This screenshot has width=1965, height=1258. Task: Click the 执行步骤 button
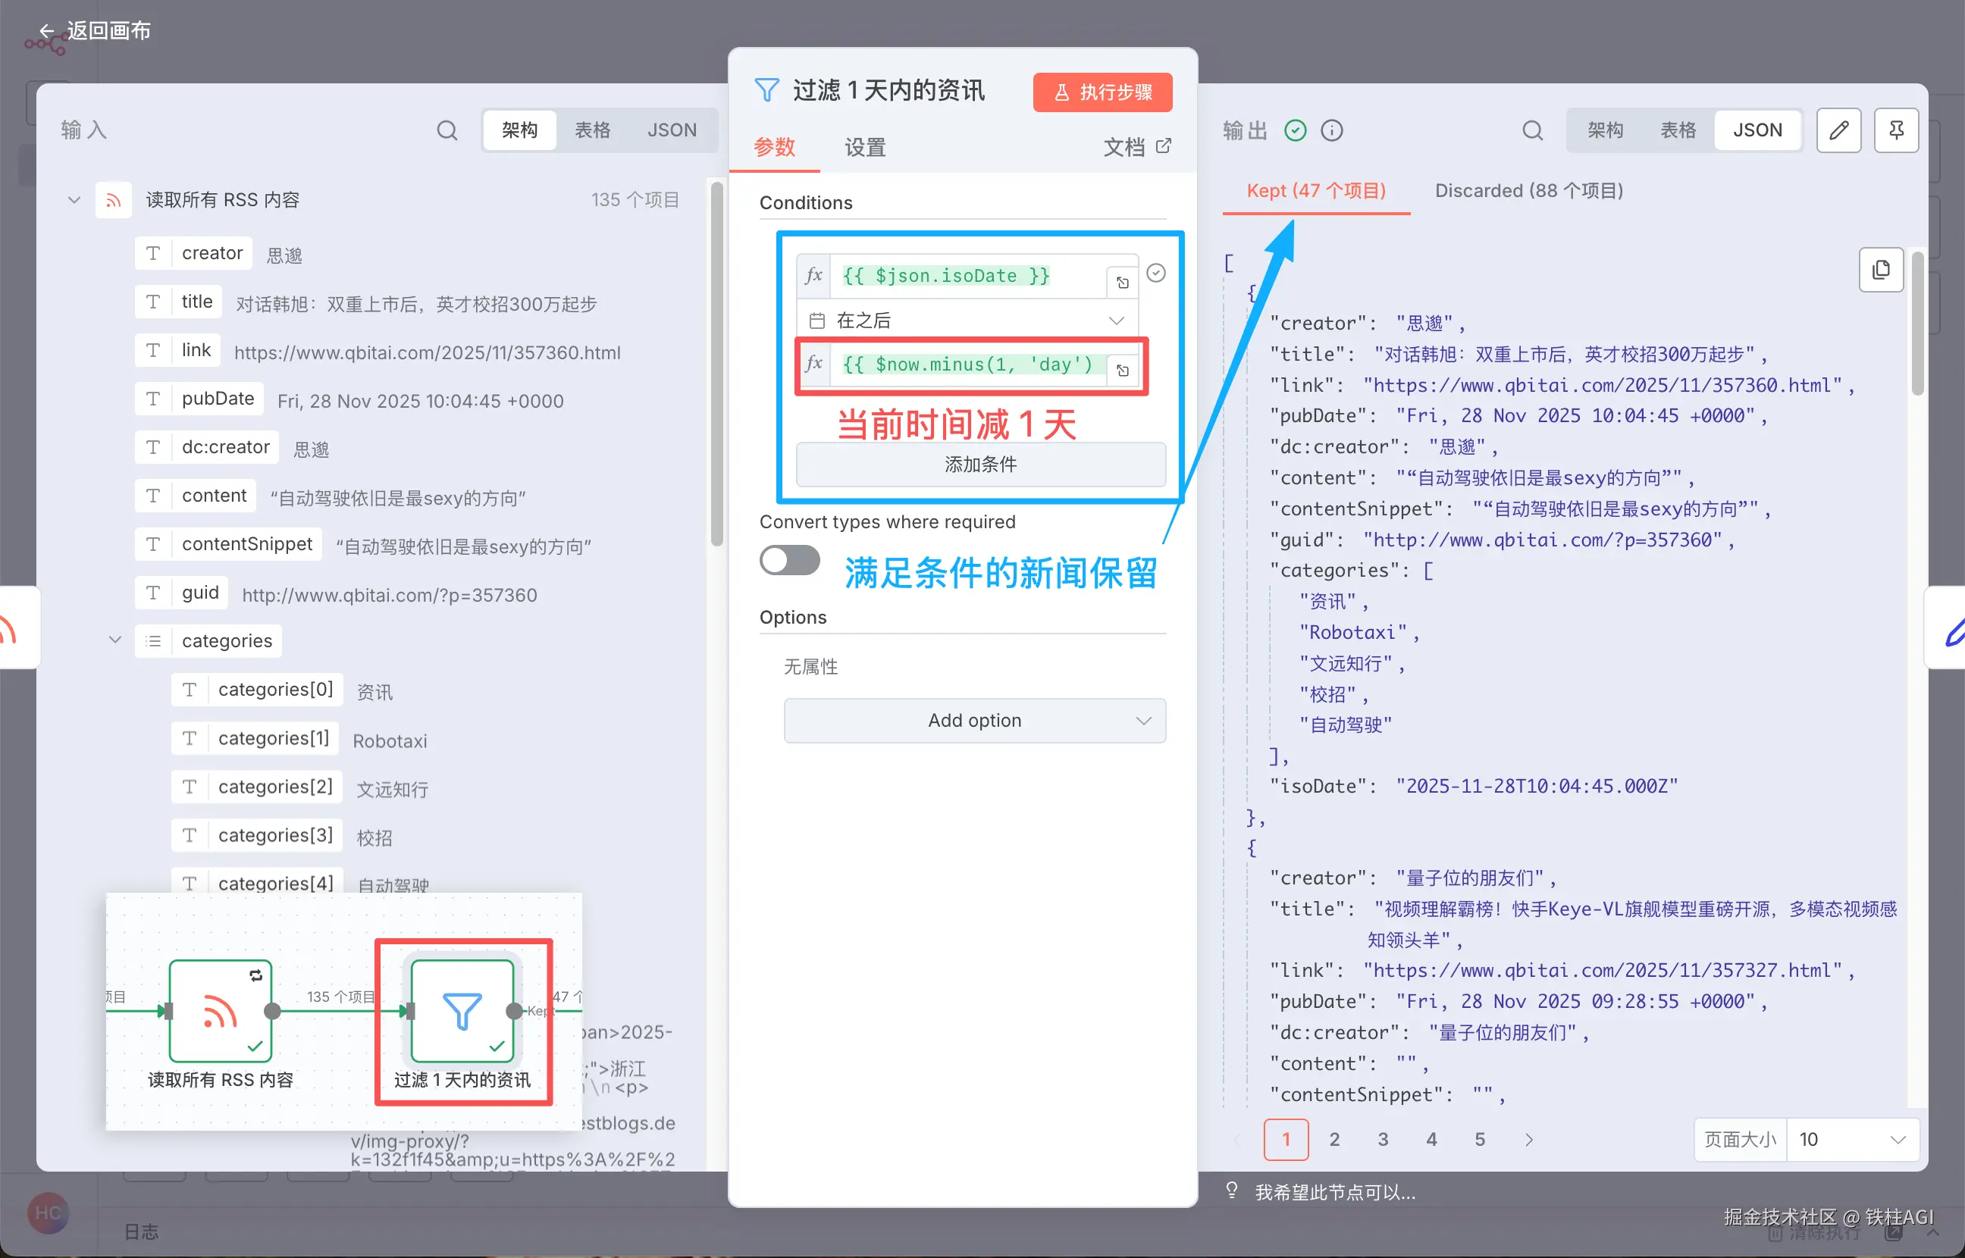click(x=1102, y=92)
